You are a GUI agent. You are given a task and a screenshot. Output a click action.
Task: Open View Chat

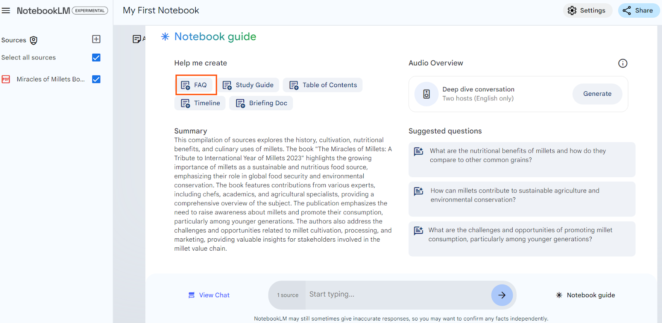click(x=209, y=295)
